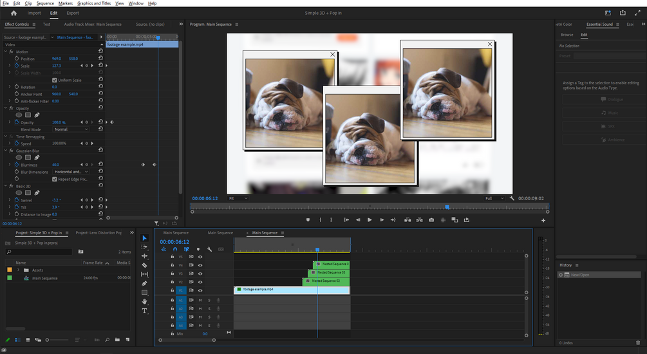
Task: Open the Blend Mode dropdown
Action: 71,129
